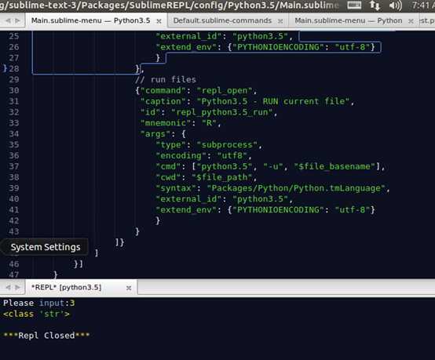
Task: Click "PYTHONIOENCODING" on line 26
Action: [x=278, y=47]
